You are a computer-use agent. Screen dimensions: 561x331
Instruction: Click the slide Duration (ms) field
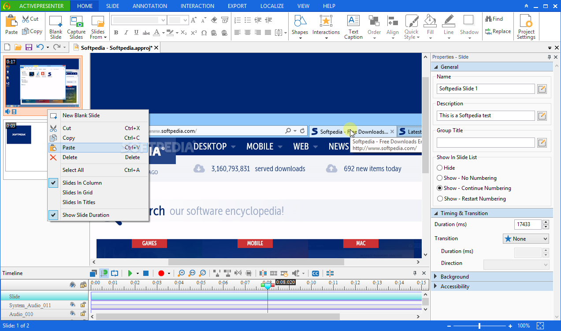tap(528, 225)
